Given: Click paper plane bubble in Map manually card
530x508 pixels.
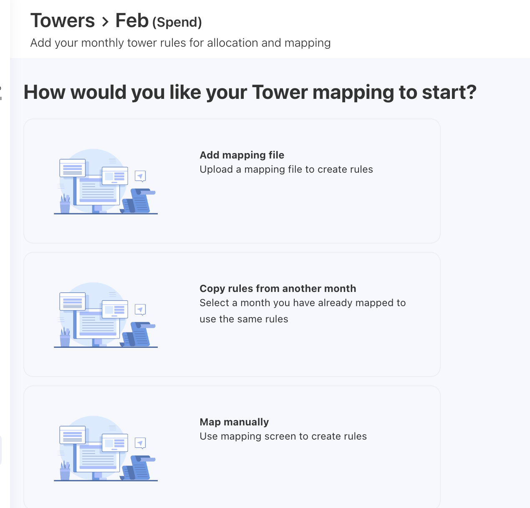Looking at the screenshot, I should point(141,443).
